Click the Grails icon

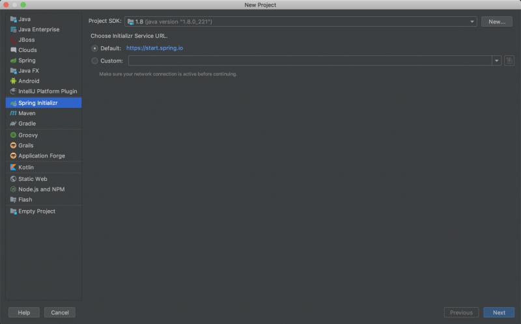(13, 145)
